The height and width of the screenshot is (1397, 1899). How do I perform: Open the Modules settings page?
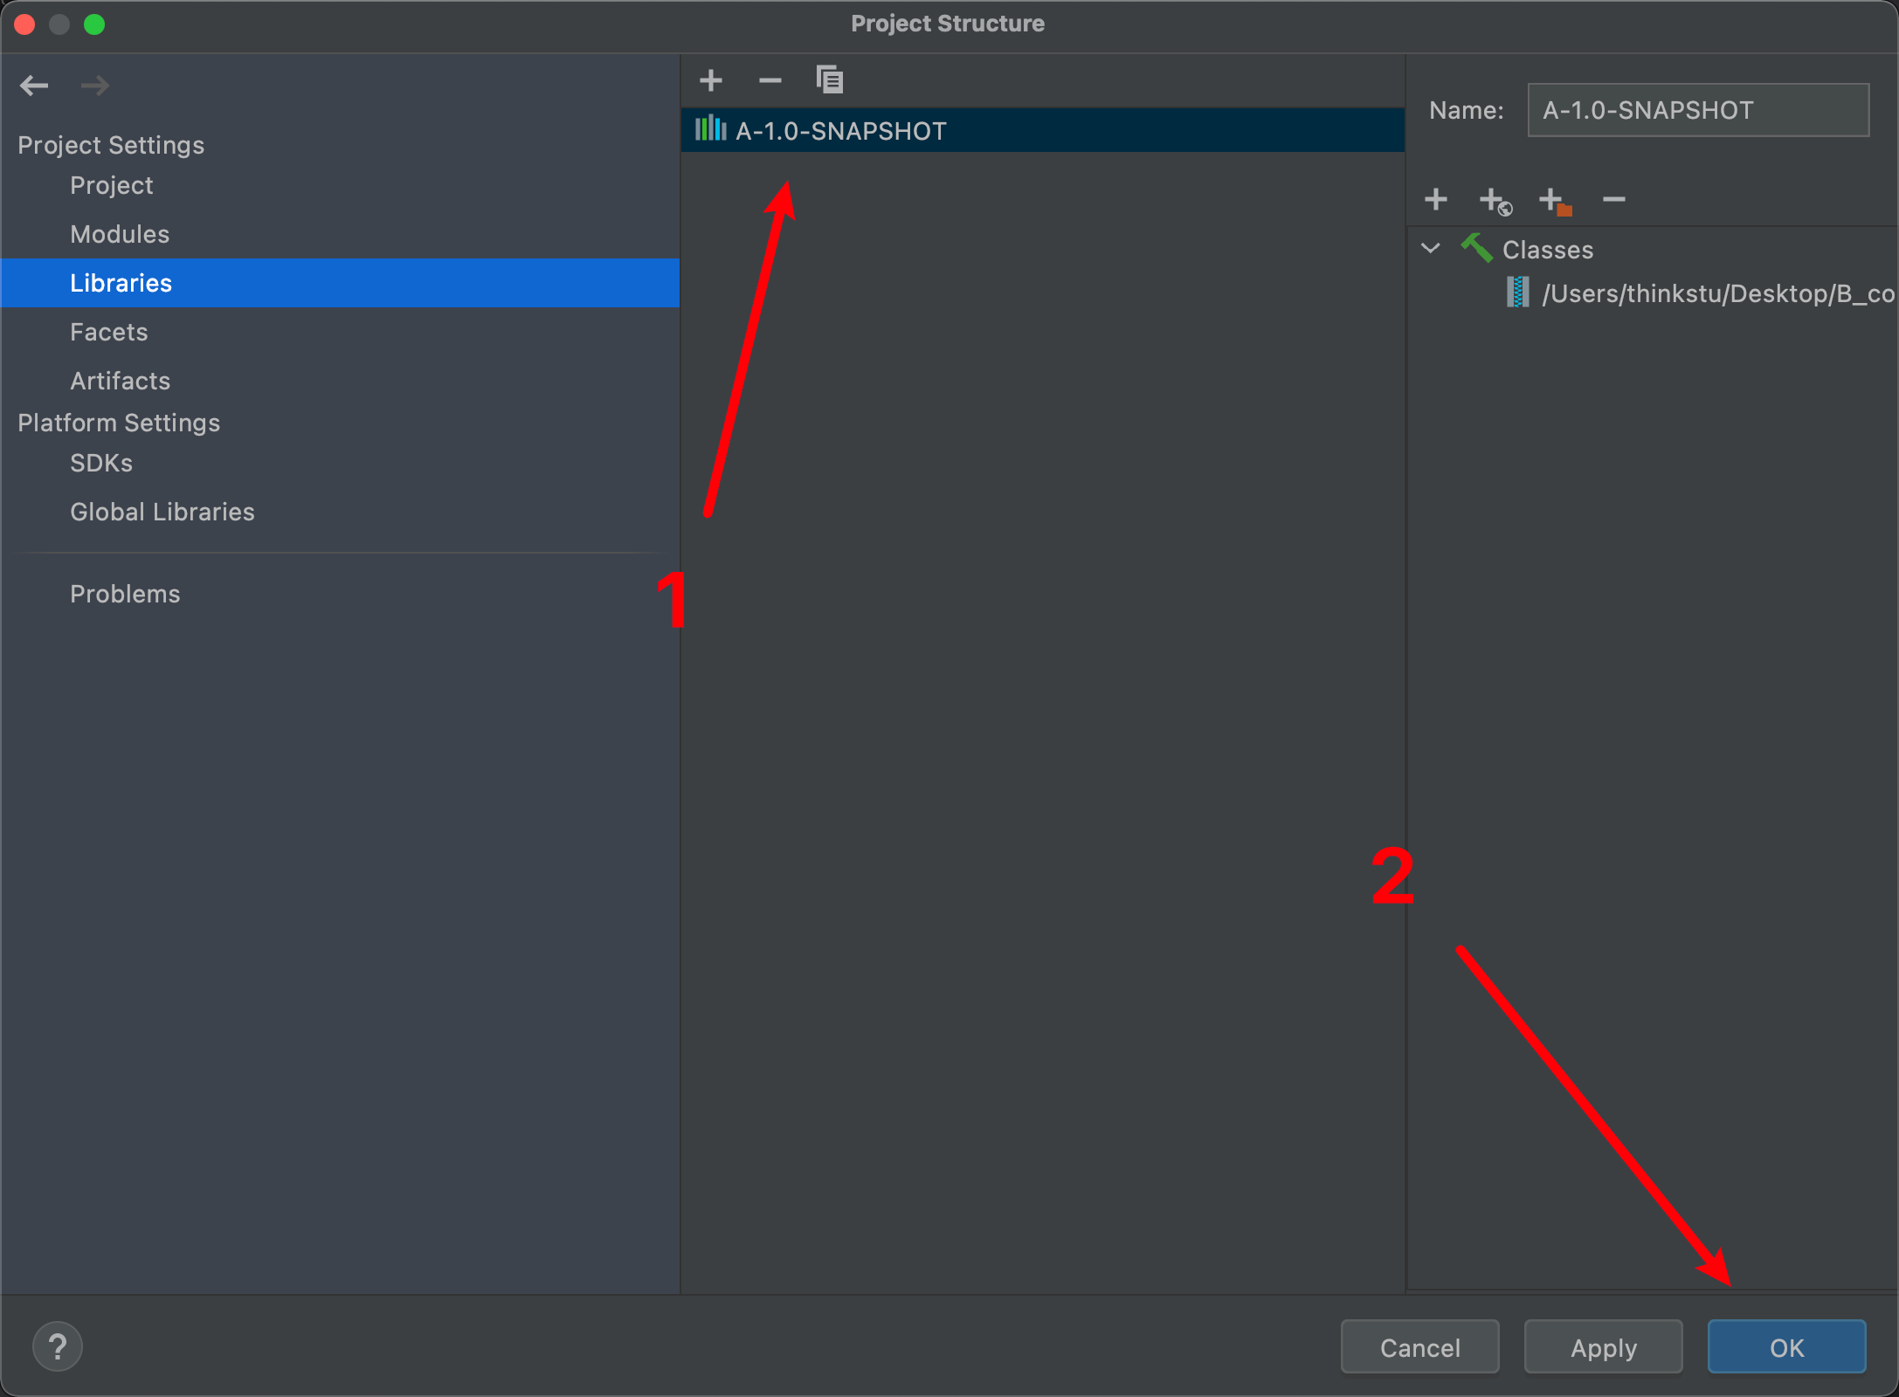pos(120,234)
